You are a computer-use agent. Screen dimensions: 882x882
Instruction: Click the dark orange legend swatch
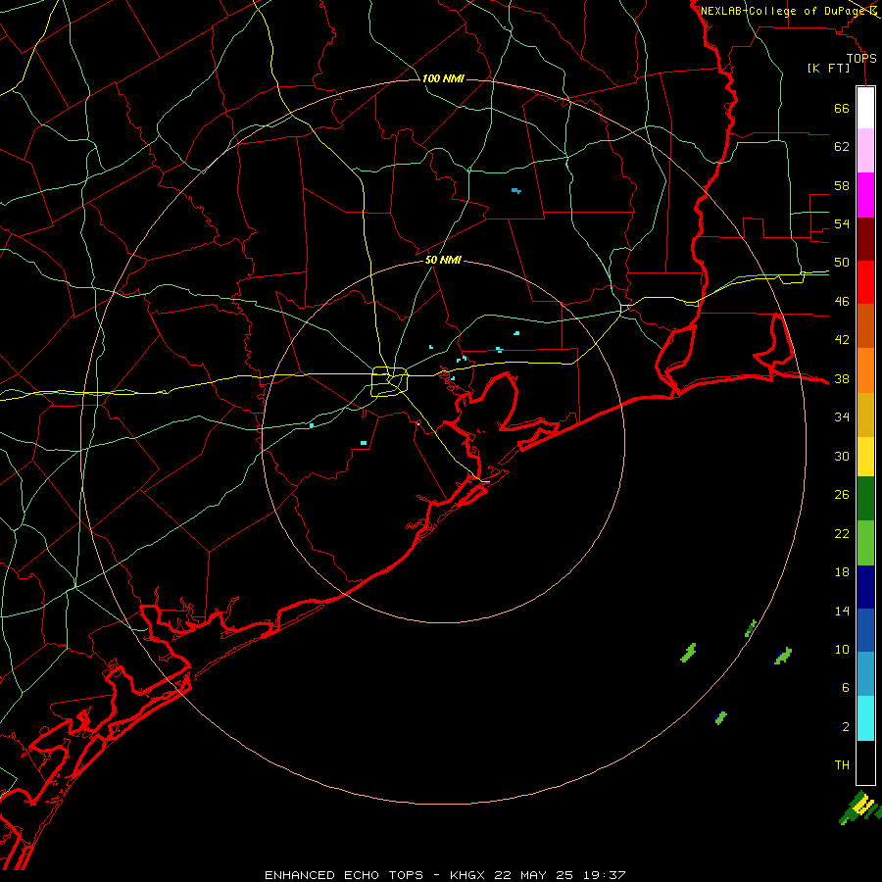(x=865, y=325)
